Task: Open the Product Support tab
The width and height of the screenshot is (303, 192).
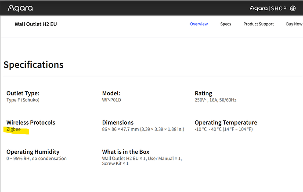Action: (x=259, y=24)
